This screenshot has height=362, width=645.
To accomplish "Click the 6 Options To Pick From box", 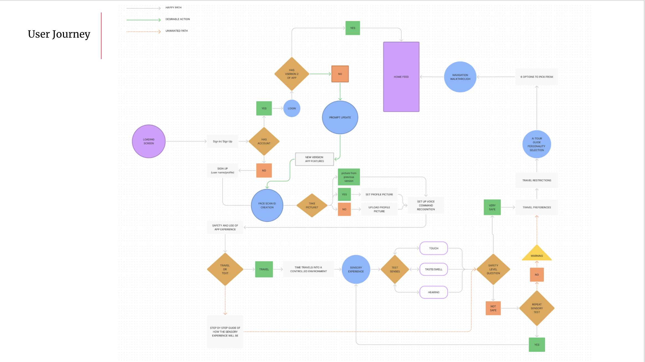I will coord(537,77).
